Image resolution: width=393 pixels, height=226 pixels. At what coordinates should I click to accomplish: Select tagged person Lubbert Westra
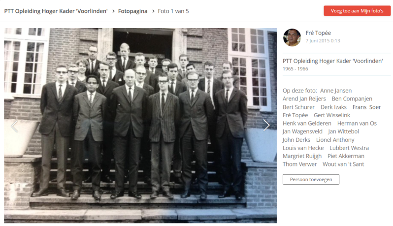(x=349, y=148)
